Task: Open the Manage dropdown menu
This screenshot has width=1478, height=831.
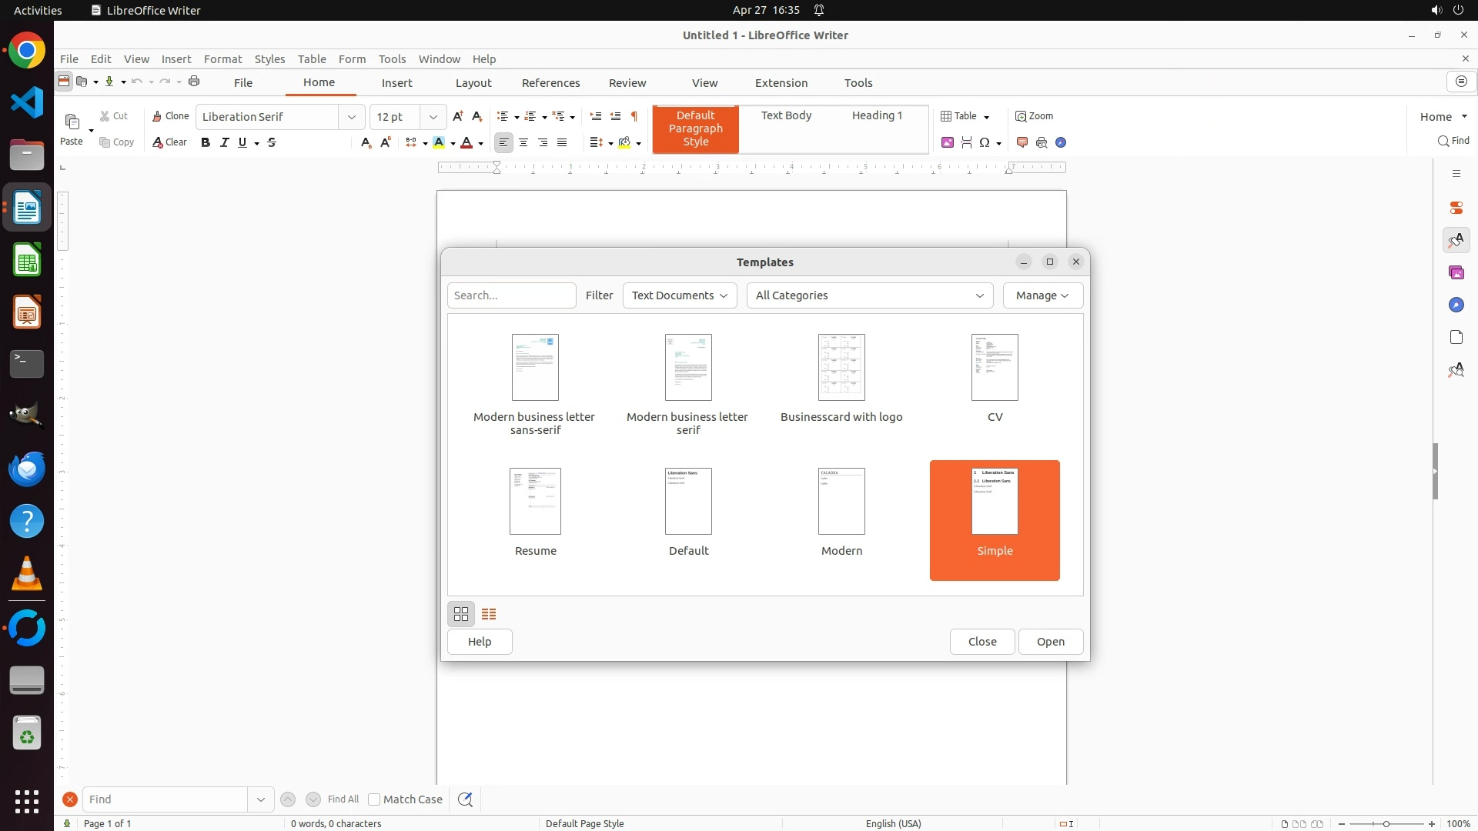Action: [x=1042, y=295]
